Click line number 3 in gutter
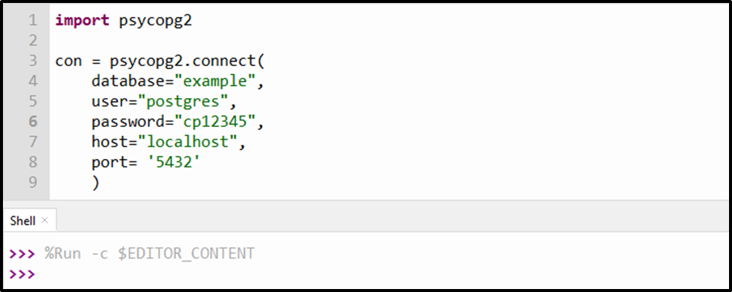This screenshot has height=292, width=732. 32,61
